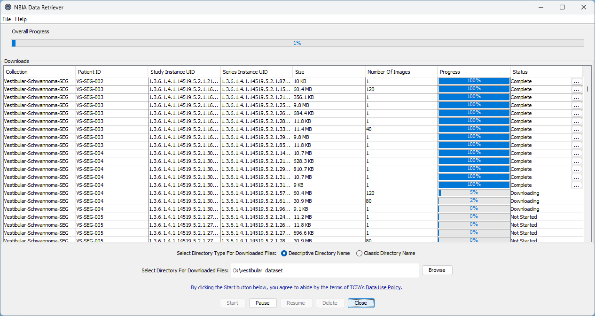Select the '356.1 KB' size cell
This screenshot has height=316, width=595.
tap(329, 97)
